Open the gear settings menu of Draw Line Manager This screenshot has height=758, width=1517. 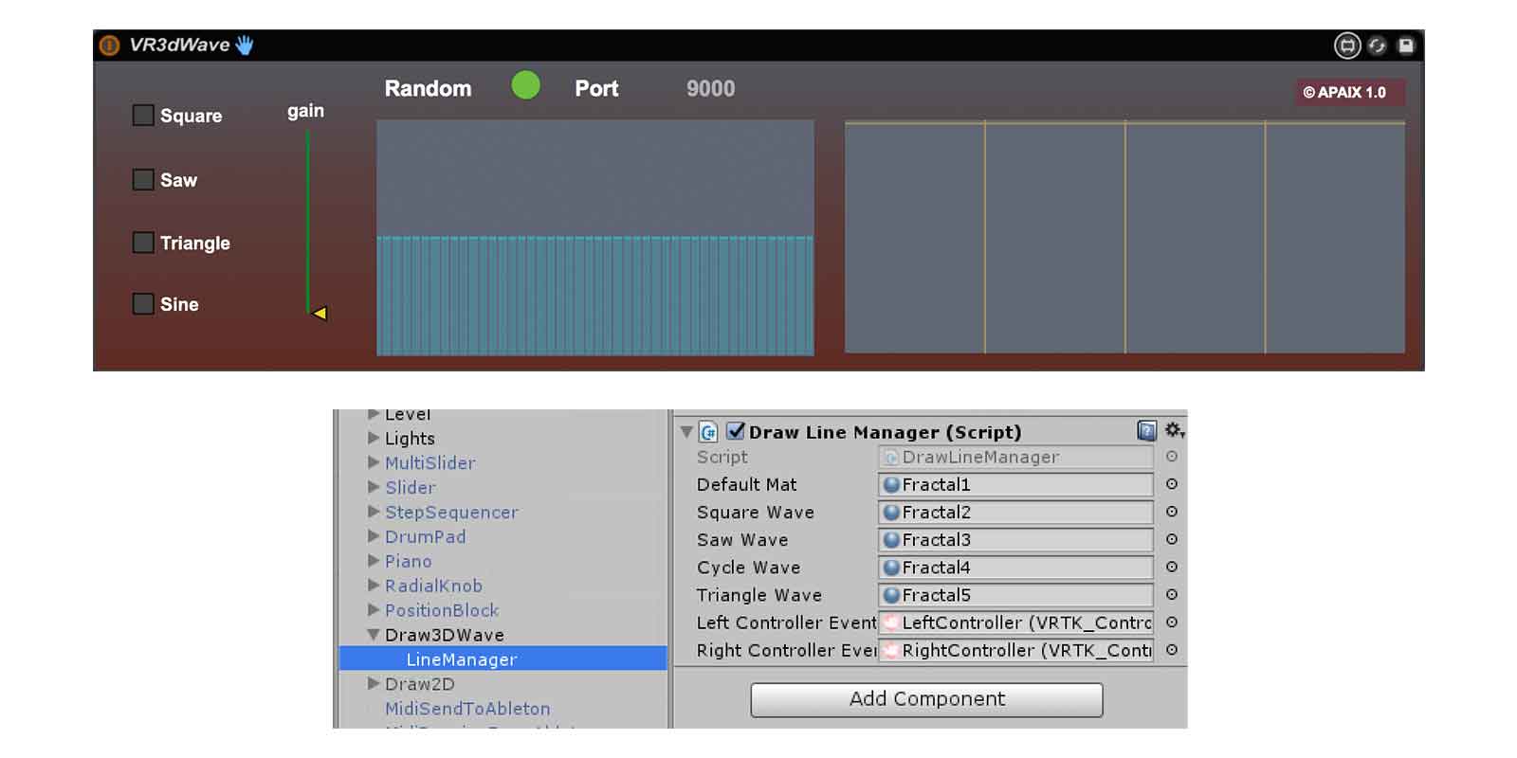(x=1175, y=430)
